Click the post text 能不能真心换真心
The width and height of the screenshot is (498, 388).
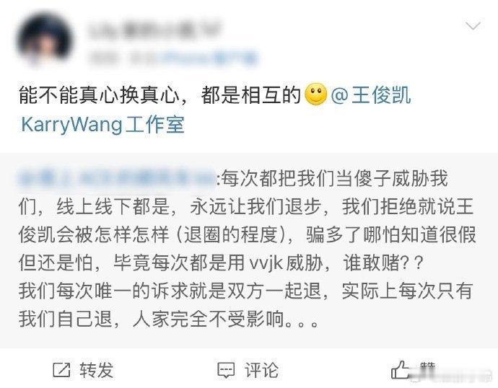click(x=98, y=95)
